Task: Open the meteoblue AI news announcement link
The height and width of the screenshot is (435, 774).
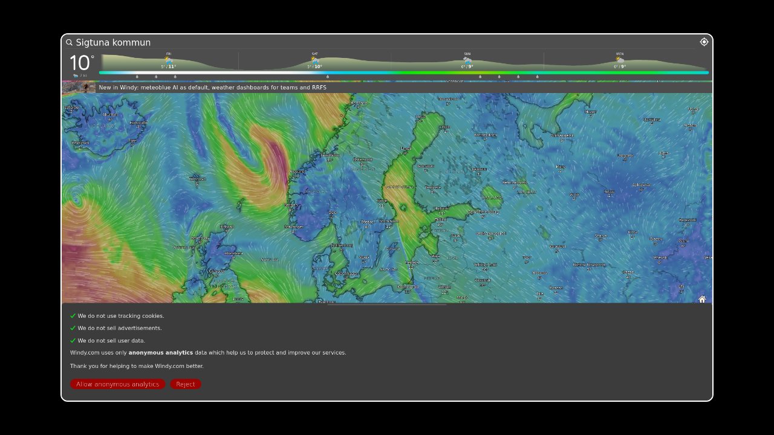Action: (212, 88)
